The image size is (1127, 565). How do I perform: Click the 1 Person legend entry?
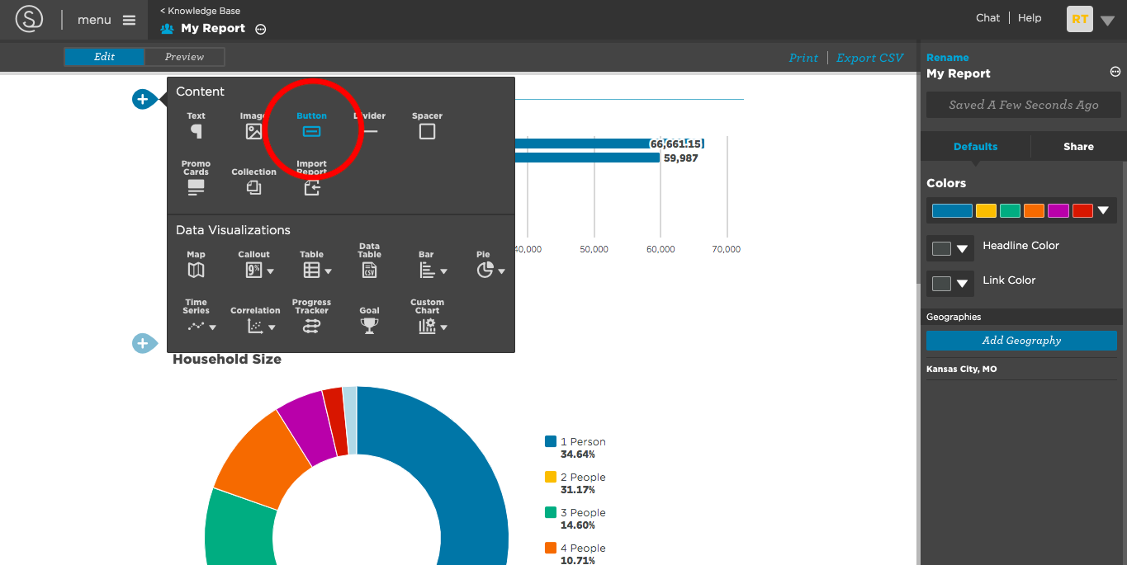coord(575,448)
